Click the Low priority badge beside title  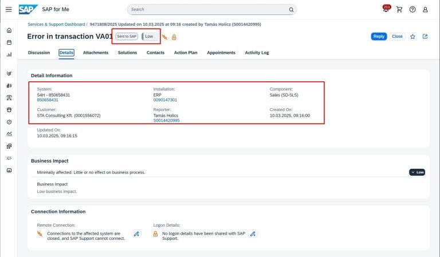pyautogui.click(x=150, y=37)
